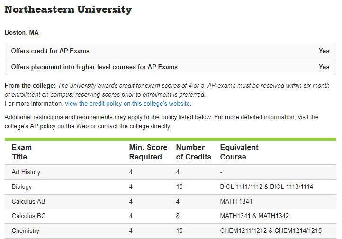This screenshot has width=342, height=239.
Task: Click the dash in Art History equivalent course
Action: click(221, 172)
